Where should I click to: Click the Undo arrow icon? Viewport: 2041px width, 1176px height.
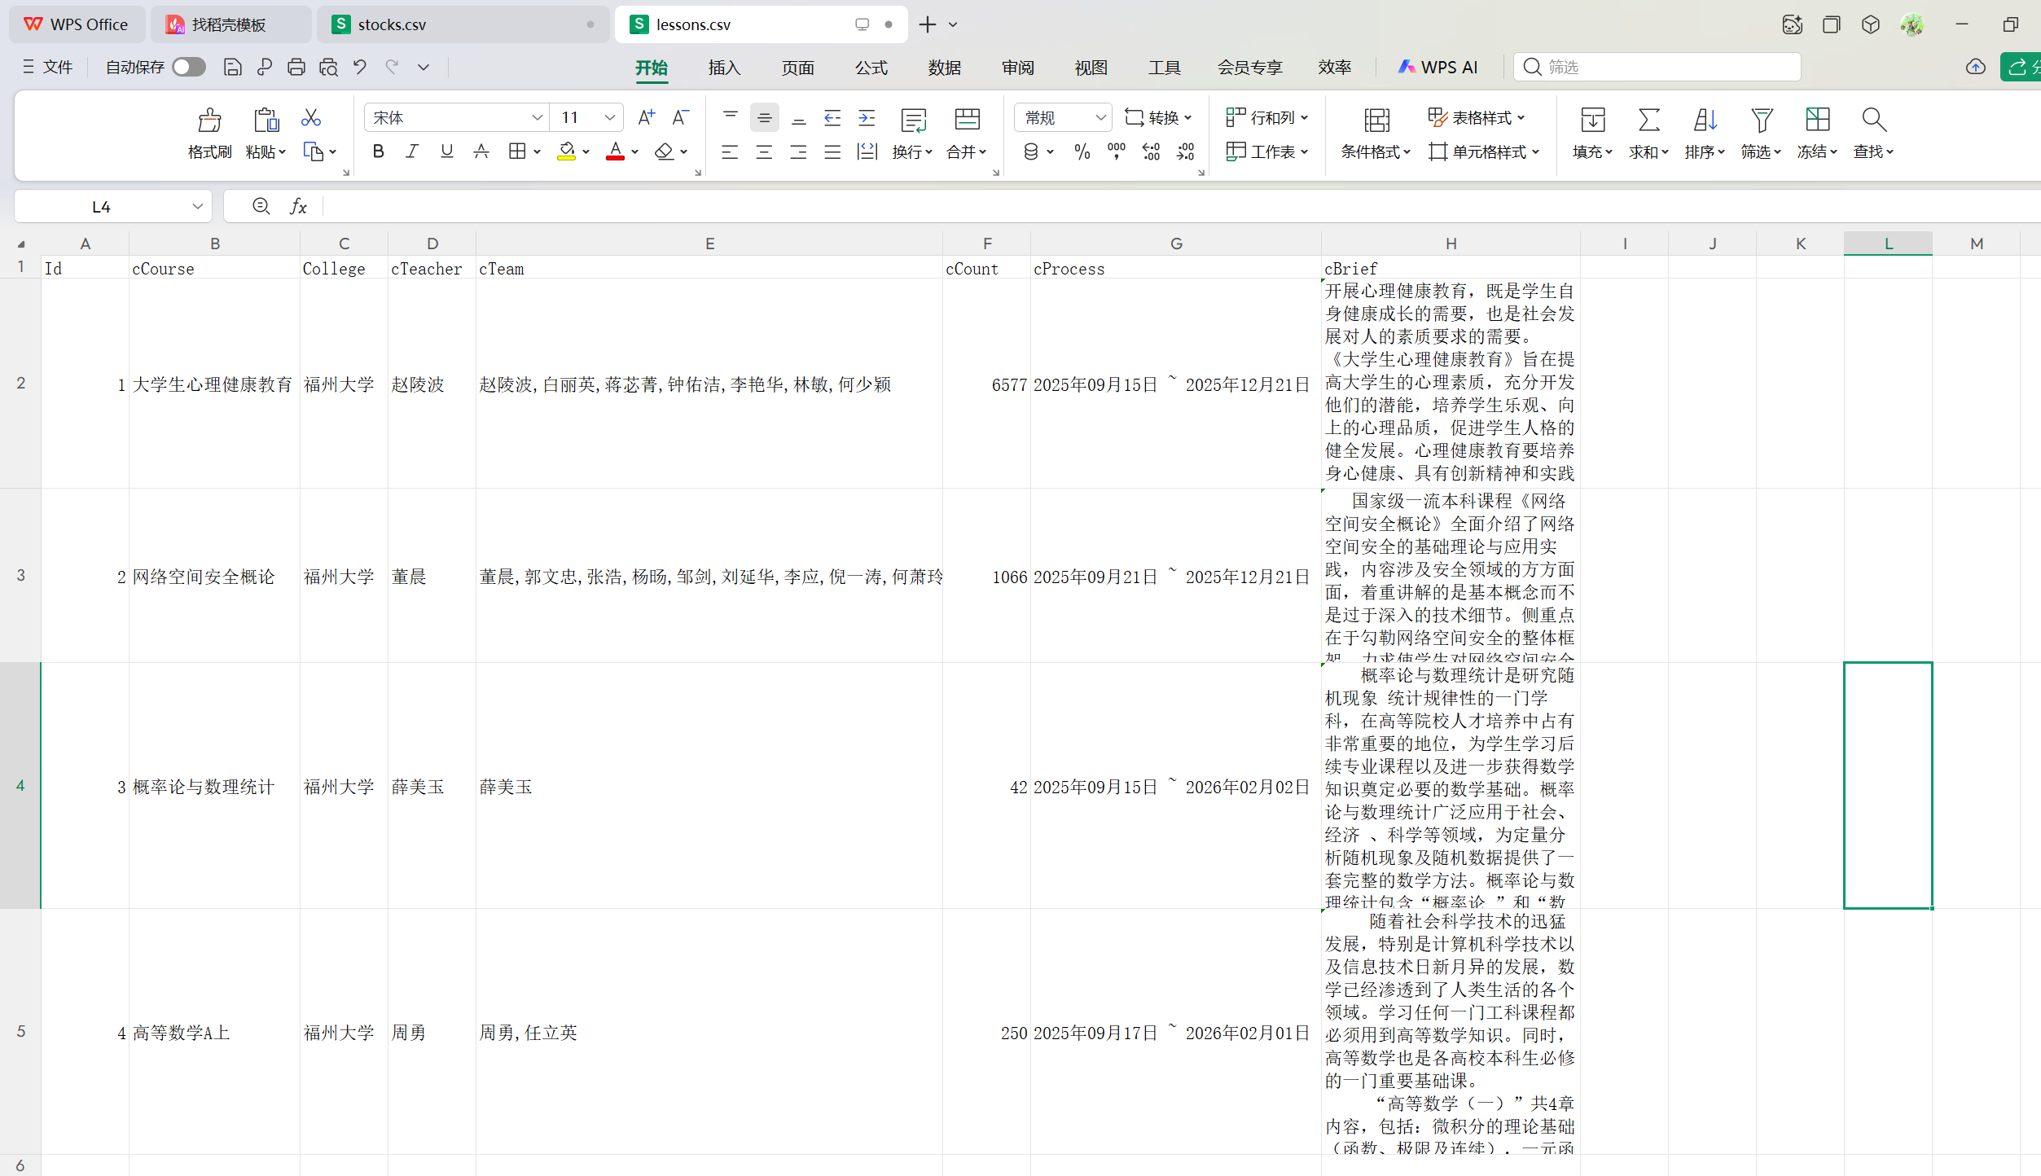tap(359, 68)
